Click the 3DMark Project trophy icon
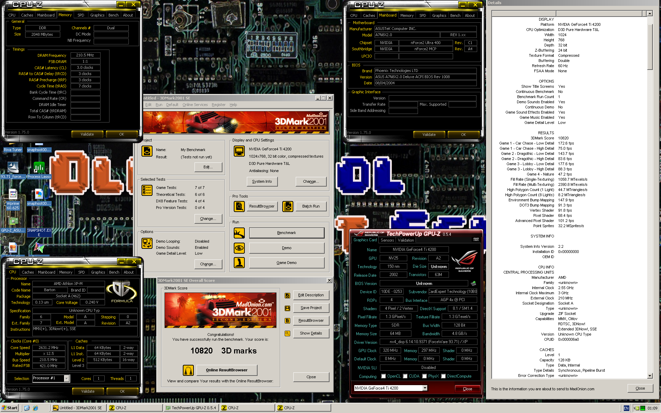Image resolution: width=661 pixels, height=413 pixels. click(x=147, y=151)
